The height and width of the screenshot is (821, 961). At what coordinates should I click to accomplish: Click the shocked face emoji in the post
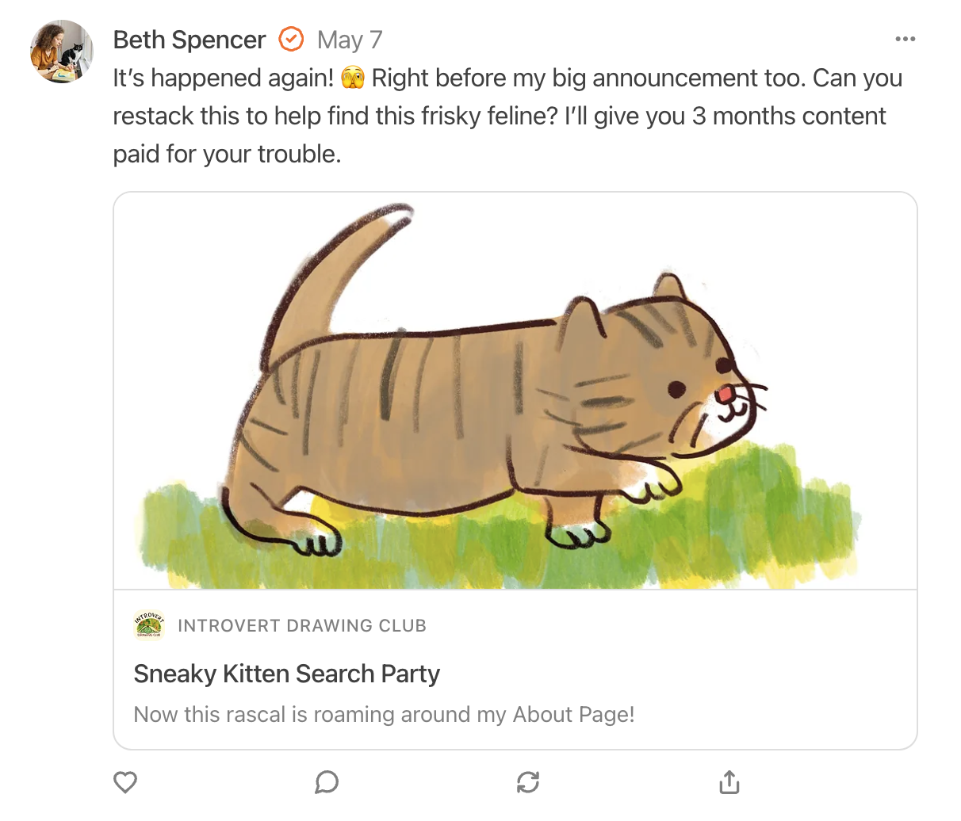coord(352,78)
